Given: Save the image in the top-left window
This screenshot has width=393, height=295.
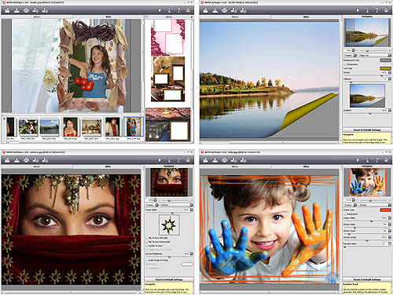Looking at the screenshot, I should [x=17, y=10].
